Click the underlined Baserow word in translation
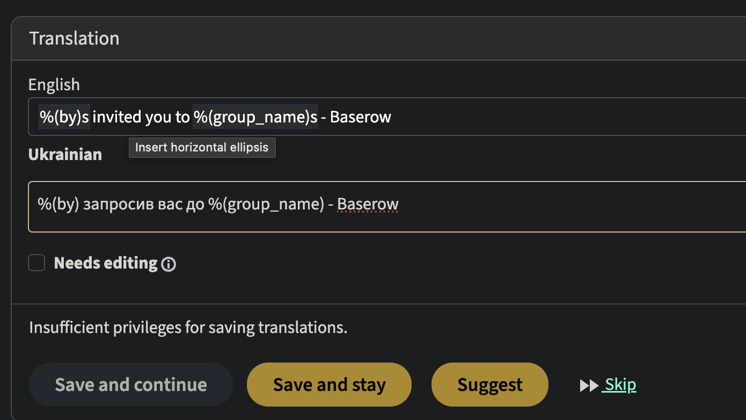 coord(368,205)
